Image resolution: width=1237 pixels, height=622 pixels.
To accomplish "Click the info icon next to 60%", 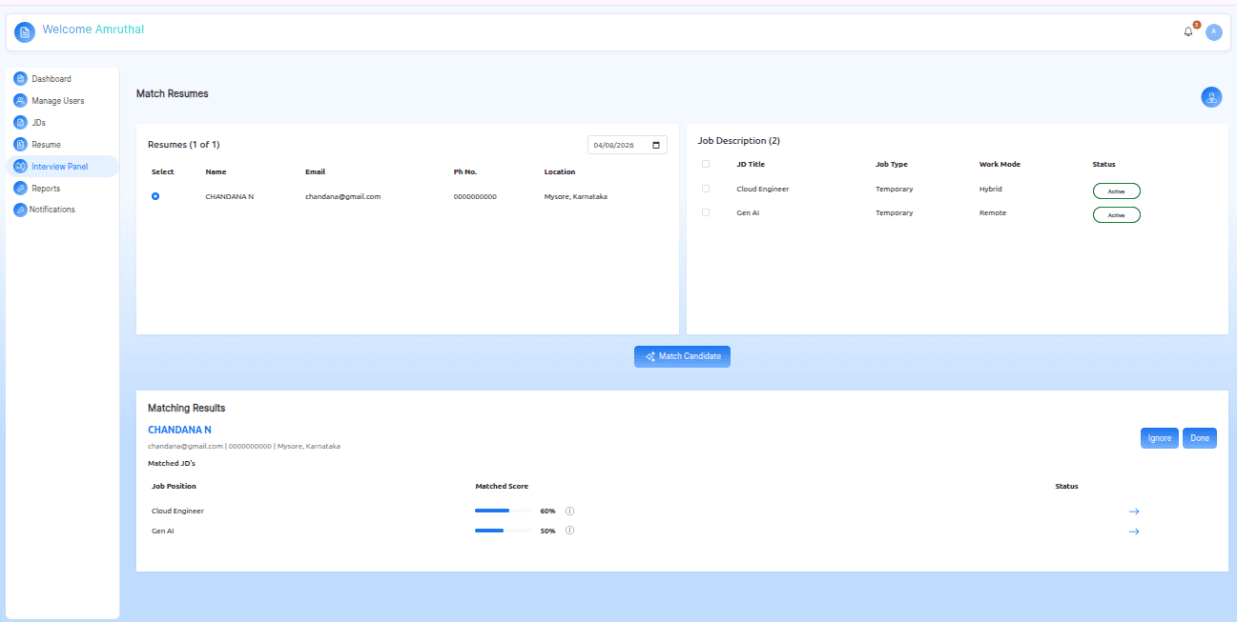I will (x=569, y=511).
